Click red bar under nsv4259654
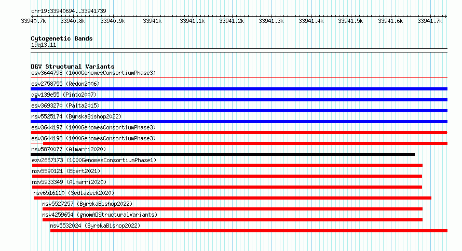Image resolution: width=462 pixels, height=251 pixels. [x=233, y=220]
